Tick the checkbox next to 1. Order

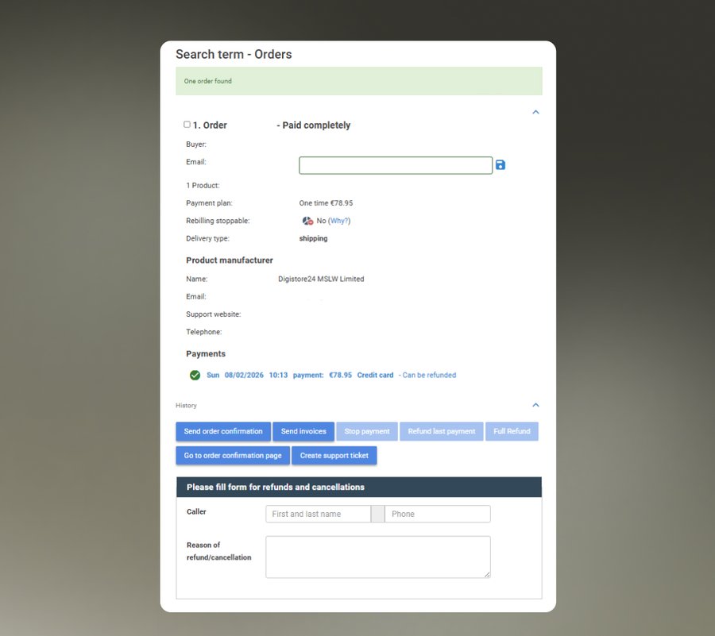point(187,125)
